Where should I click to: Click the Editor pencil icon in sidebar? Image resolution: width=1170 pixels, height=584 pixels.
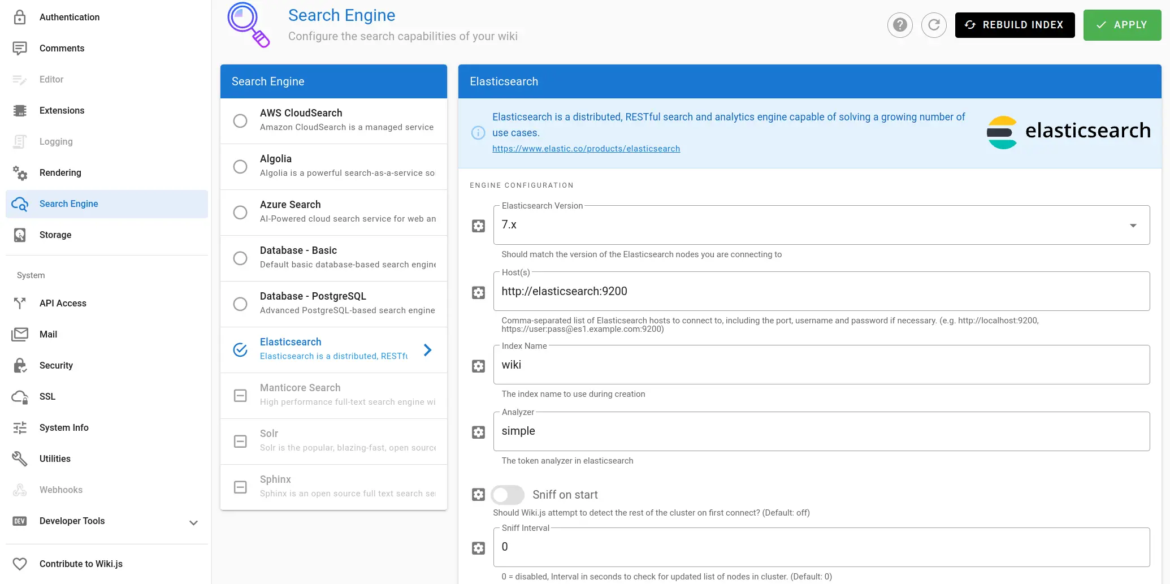pyautogui.click(x=20, y=80)
